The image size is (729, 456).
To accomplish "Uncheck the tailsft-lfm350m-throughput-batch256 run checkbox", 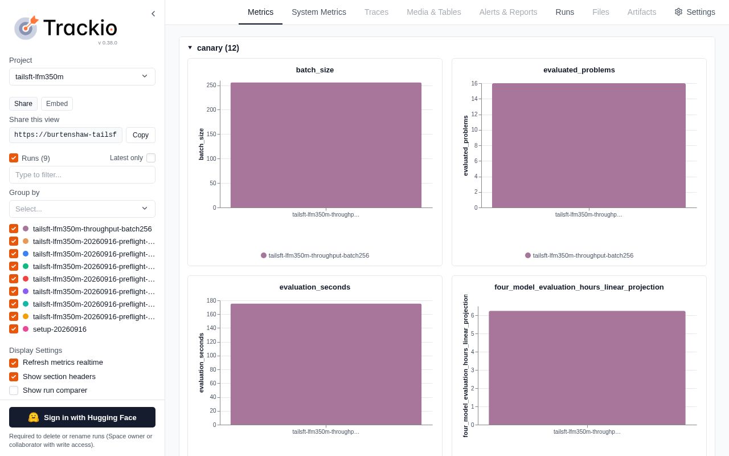I will tap(14, 229).
